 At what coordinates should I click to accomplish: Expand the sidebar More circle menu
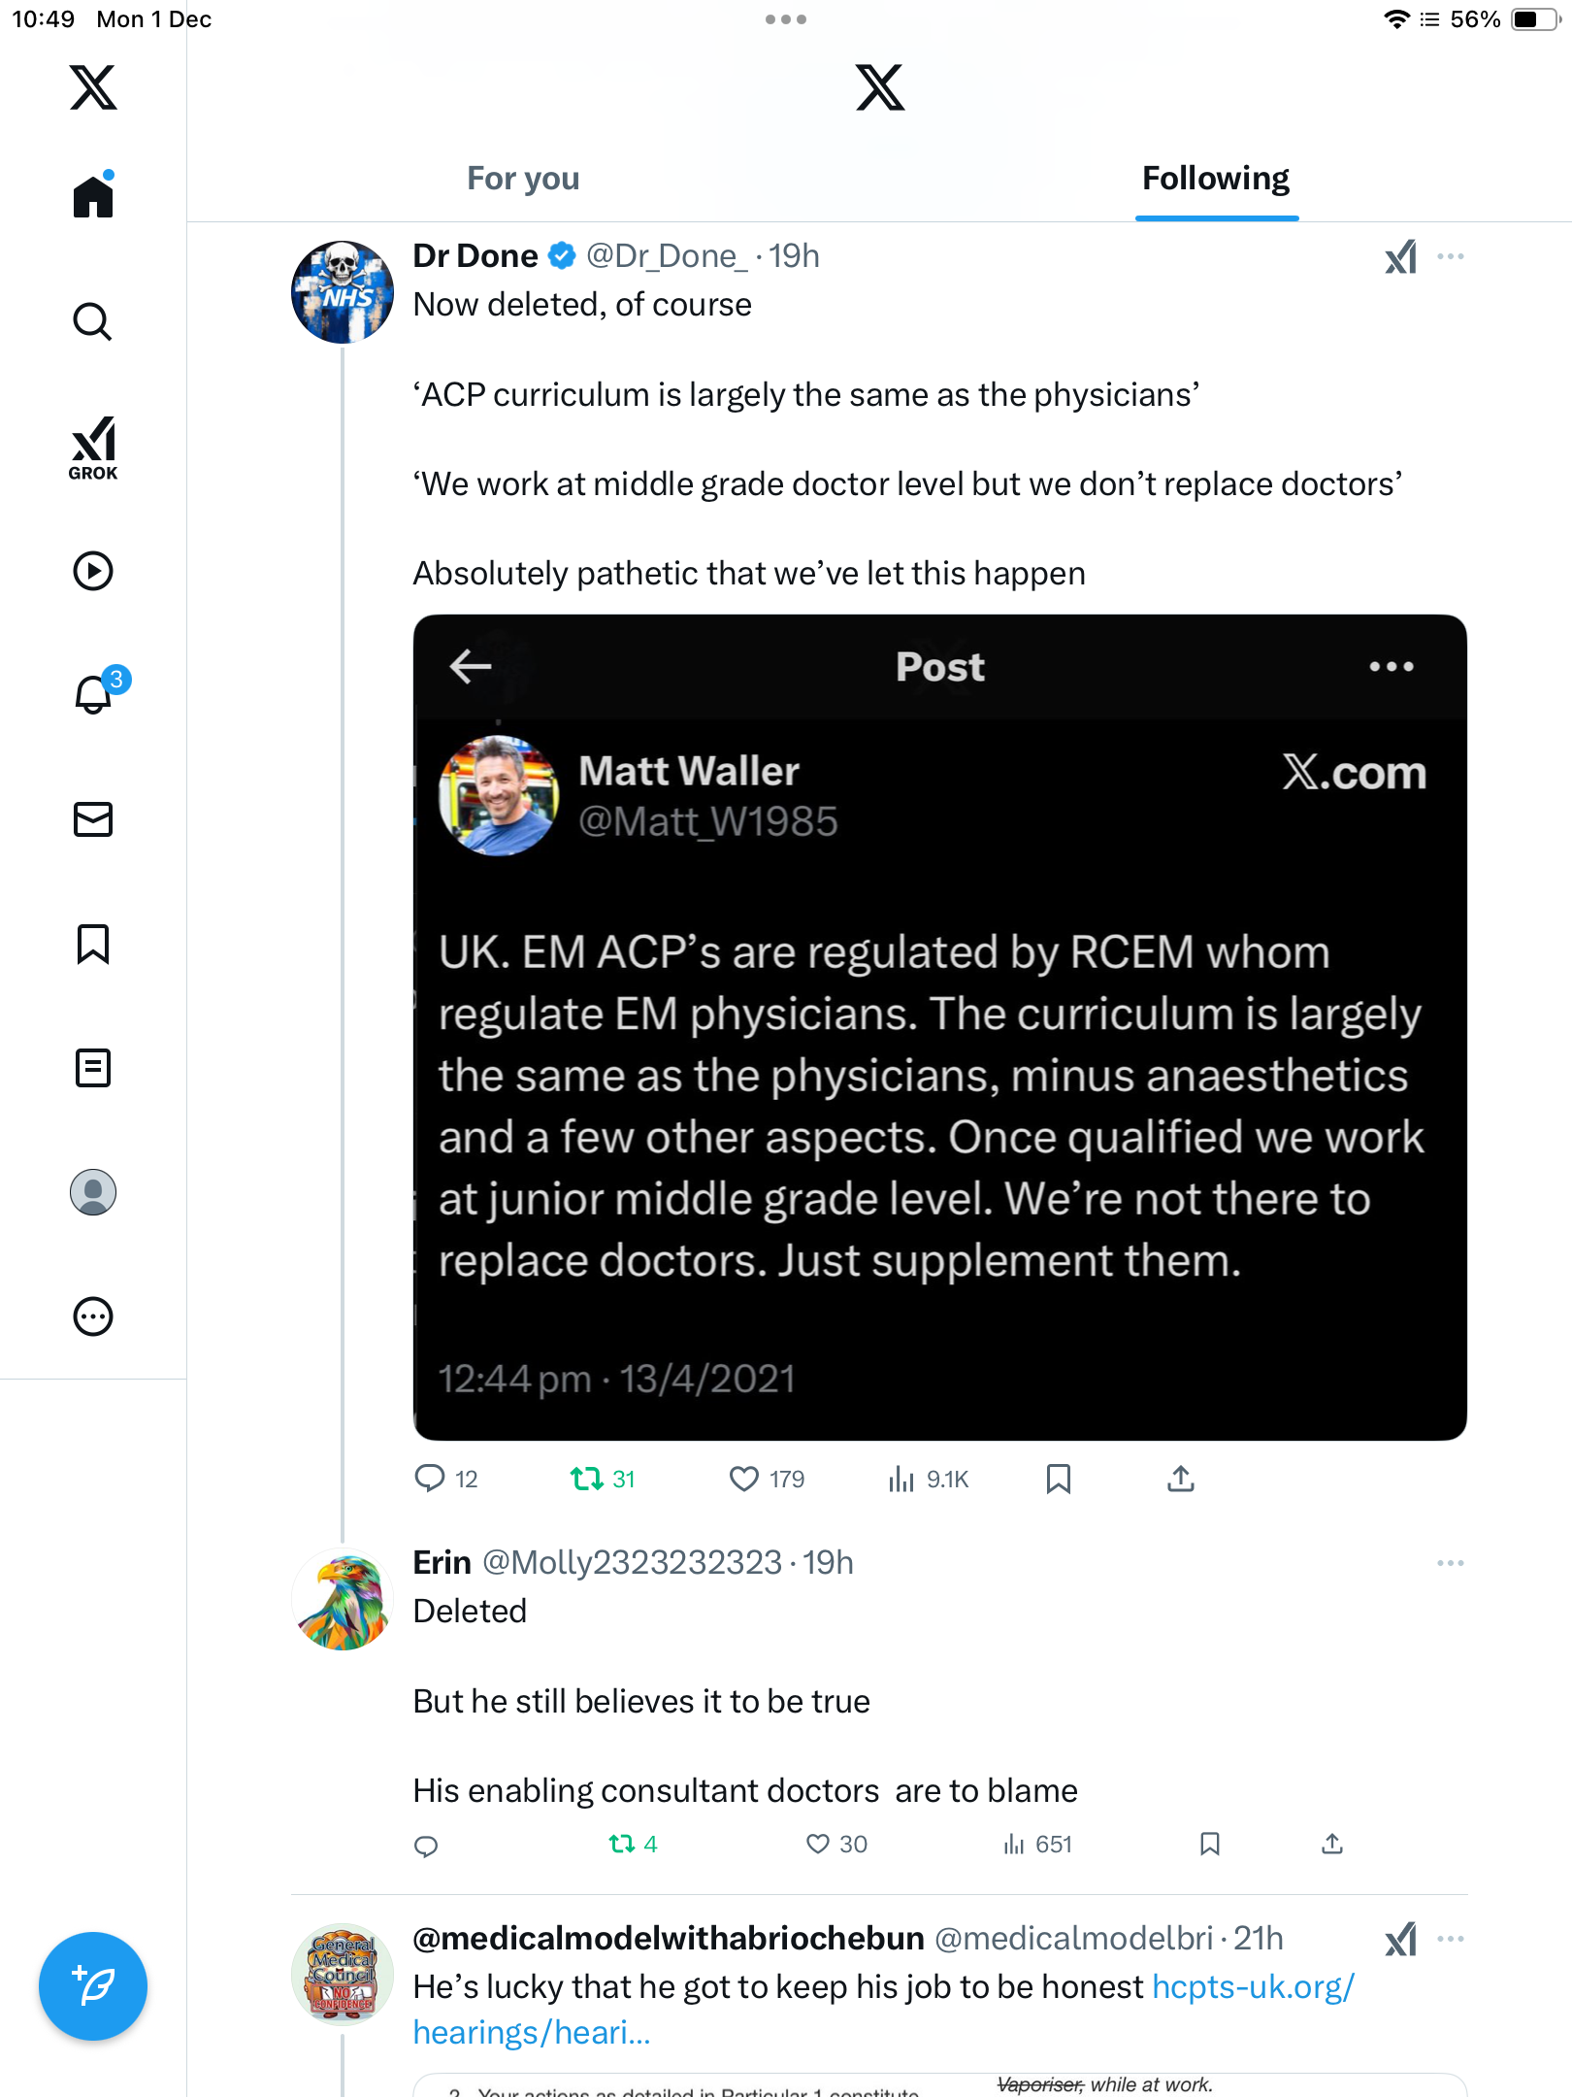[93, 1316]
